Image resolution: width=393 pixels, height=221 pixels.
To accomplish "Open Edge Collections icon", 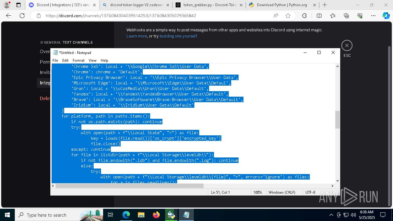I will point(346,16).
